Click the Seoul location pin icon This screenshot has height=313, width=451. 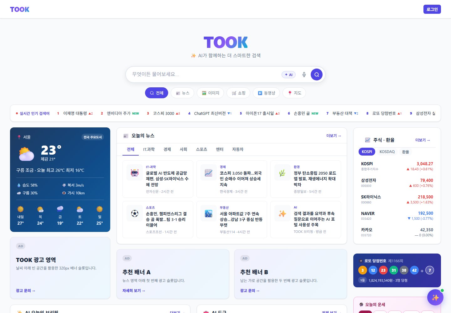(19, 137)
